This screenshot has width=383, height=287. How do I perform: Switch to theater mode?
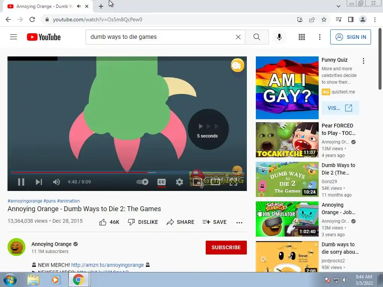click(x=215, y=182)
